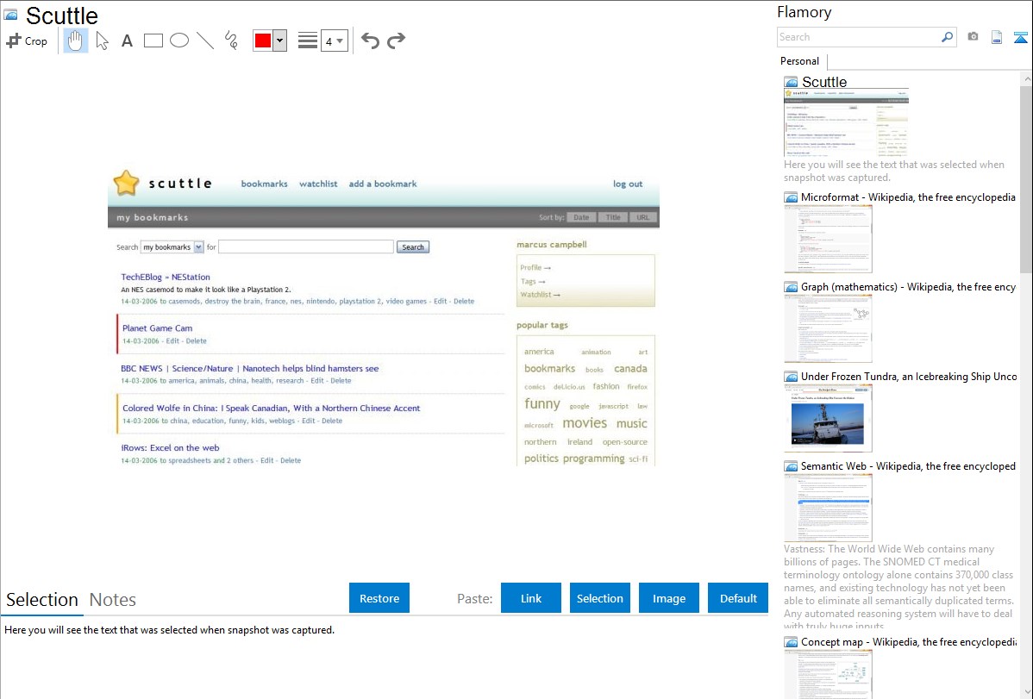The height and width of the screenshot is (699, 1033).
Task: Open the Notes tab
Action: pos(113,600)
